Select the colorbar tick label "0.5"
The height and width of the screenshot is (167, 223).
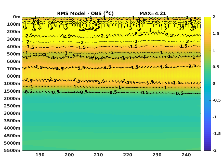pos(216,67)
